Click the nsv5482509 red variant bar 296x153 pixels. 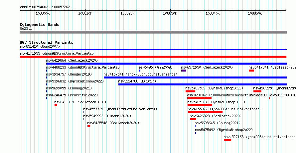pos(190,91)
